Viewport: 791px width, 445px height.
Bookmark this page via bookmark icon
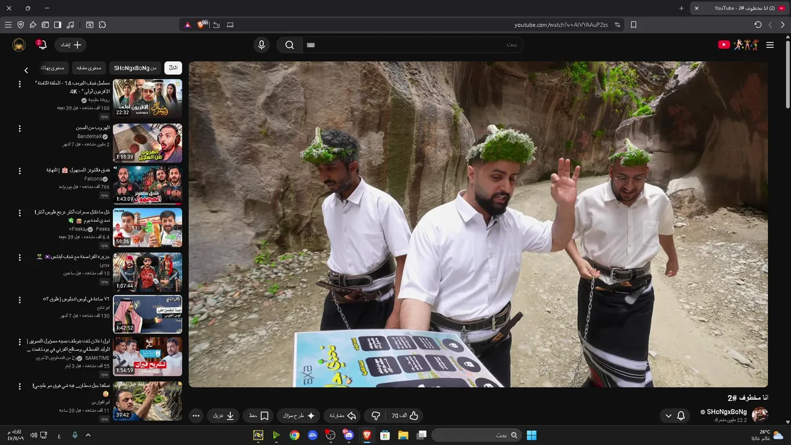(x=633, y=25)
